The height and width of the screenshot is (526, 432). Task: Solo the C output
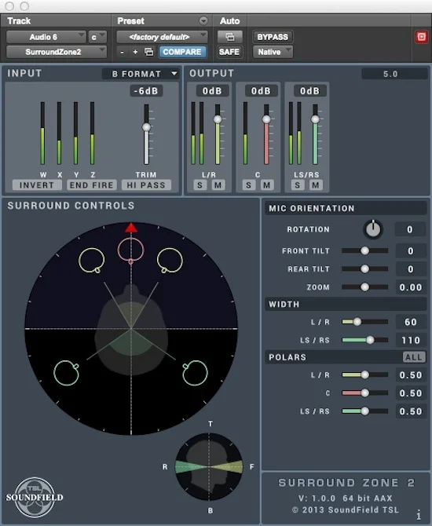[x=249, y=185]
